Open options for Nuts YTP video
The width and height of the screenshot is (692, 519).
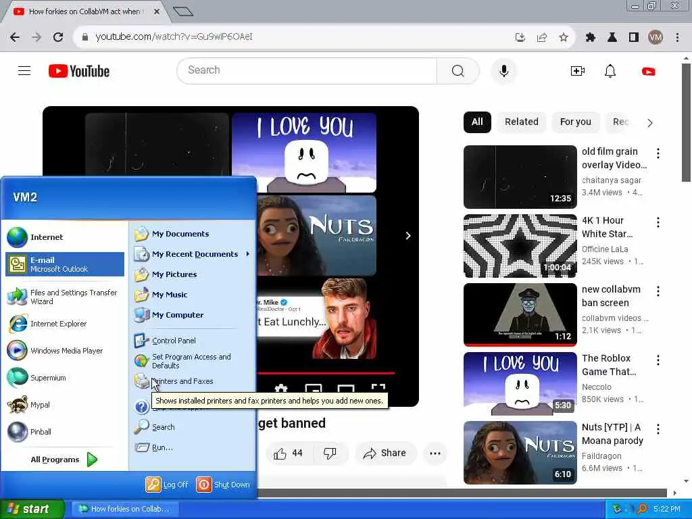[658, 429]
